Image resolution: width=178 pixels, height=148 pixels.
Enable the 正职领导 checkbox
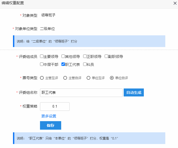point(85,56)
